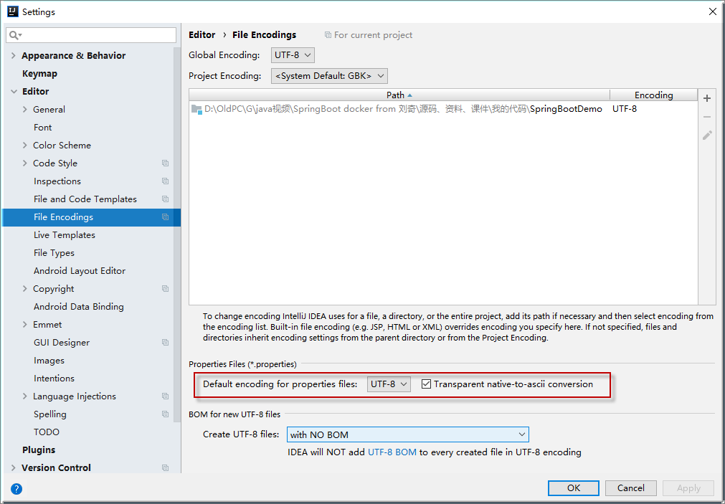725x504 pixels.
Task: Click the settings tree vertical scrollbar
Action: click(176, 235)
